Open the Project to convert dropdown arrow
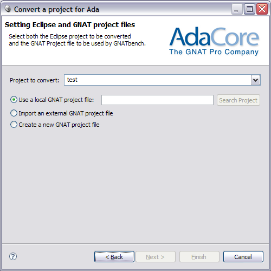Image resolution: width=271 pixels, height=271 pixels. click(x=255, y=80)
